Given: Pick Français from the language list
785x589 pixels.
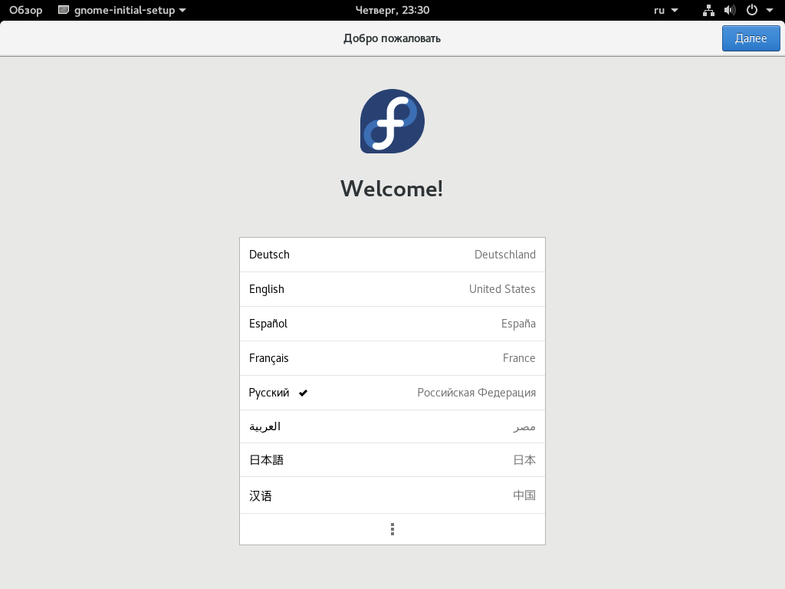Looking at the screenshot, I should click(392, 359).
